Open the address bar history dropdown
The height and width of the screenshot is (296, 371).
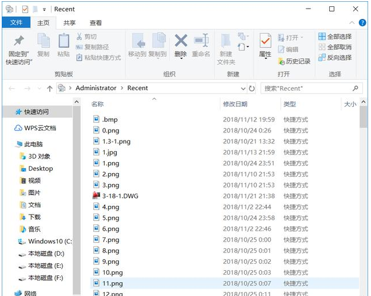(243, 89)
